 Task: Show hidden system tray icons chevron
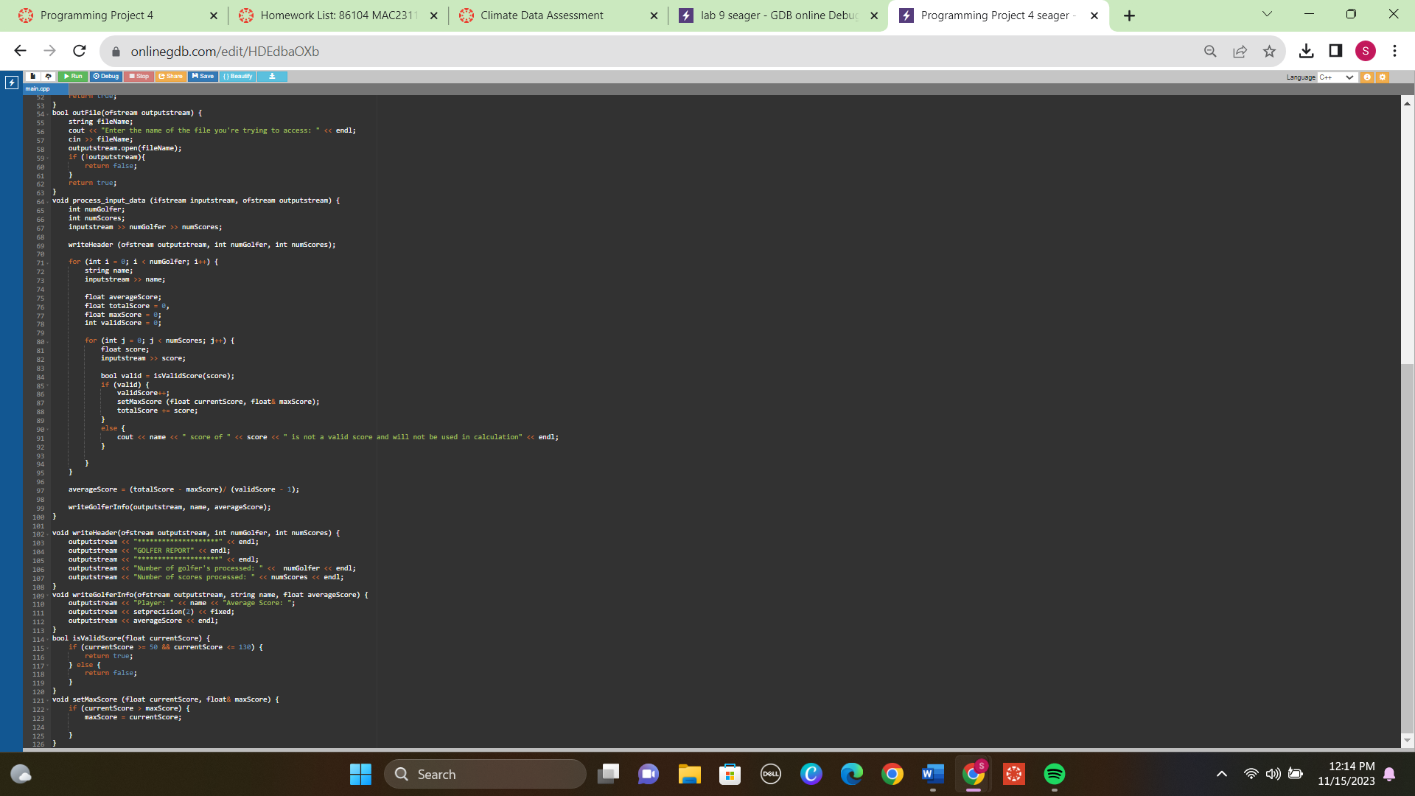[1221, 774]
